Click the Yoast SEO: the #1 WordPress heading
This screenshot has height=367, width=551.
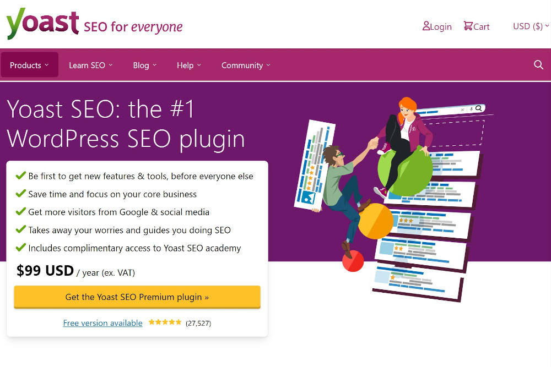[x=126, y=124]
